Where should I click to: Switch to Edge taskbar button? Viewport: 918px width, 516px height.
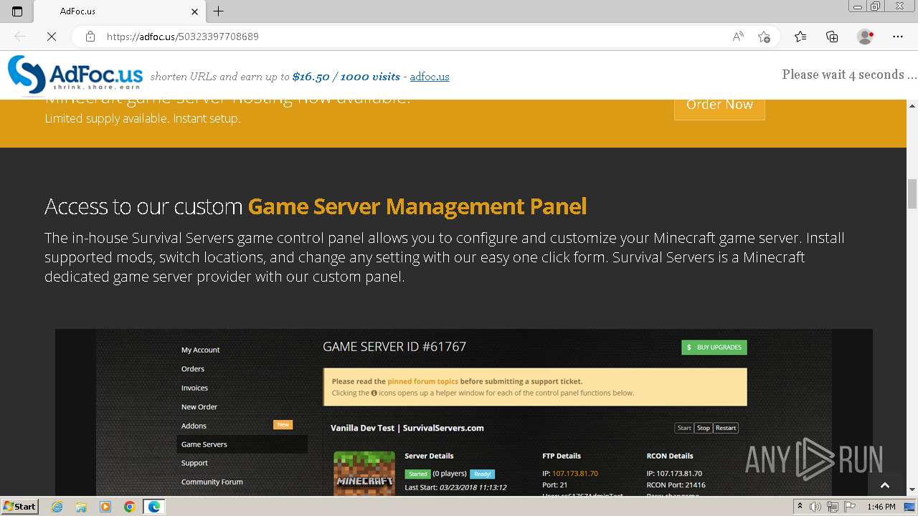click(153, 507)
